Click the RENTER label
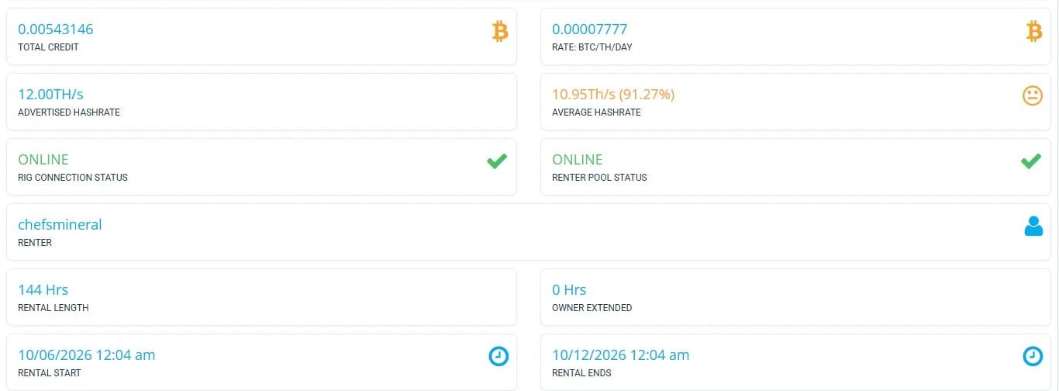 click(x=35, y=242)
